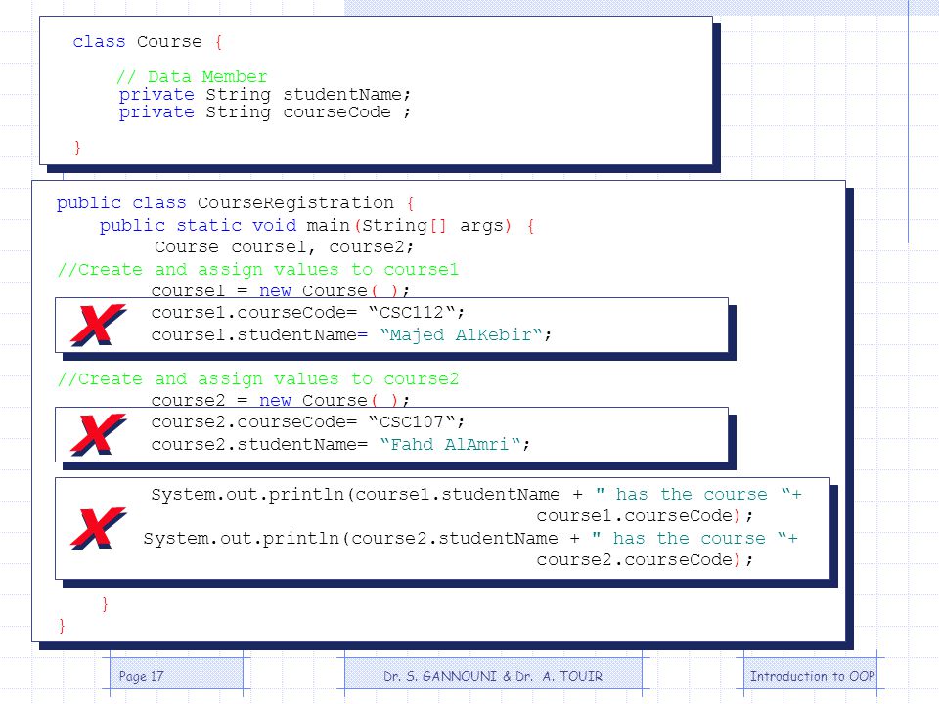The height and width of the screenshot is (704, 939).
Task: Click the "// Data Member" comment
Action: (x=193, y=76)
